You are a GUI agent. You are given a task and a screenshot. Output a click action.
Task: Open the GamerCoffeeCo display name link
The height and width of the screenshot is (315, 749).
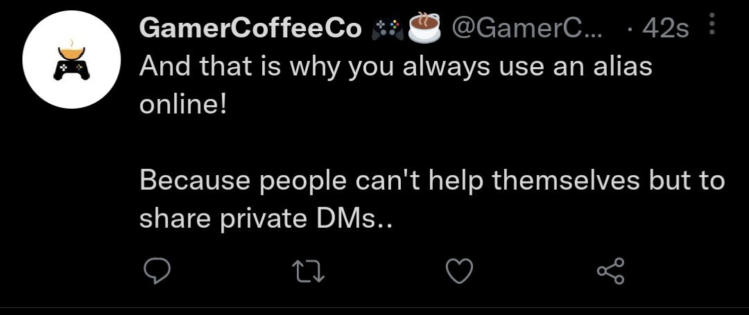[x=250, y=28]
